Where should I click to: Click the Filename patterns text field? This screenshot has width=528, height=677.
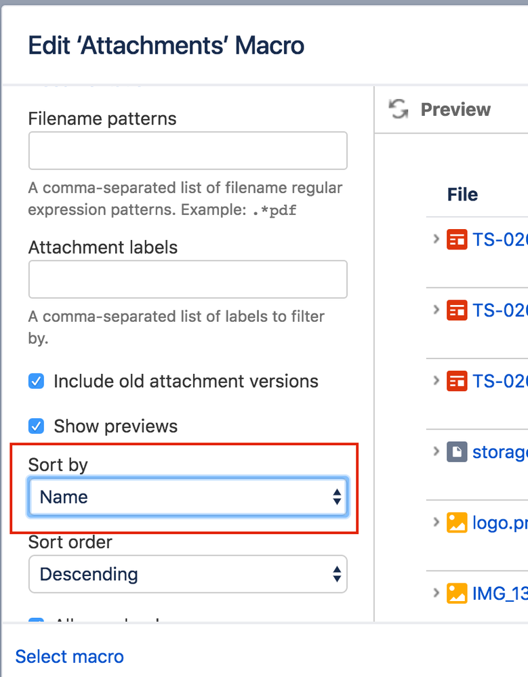coord(188,150)
